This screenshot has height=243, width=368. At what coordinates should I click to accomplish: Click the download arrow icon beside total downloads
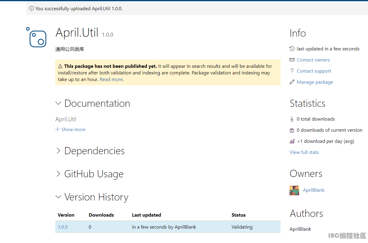click(x=292, y=119)
